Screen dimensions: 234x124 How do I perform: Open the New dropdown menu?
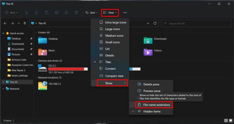pyautogui.click(x=12, y=13)
